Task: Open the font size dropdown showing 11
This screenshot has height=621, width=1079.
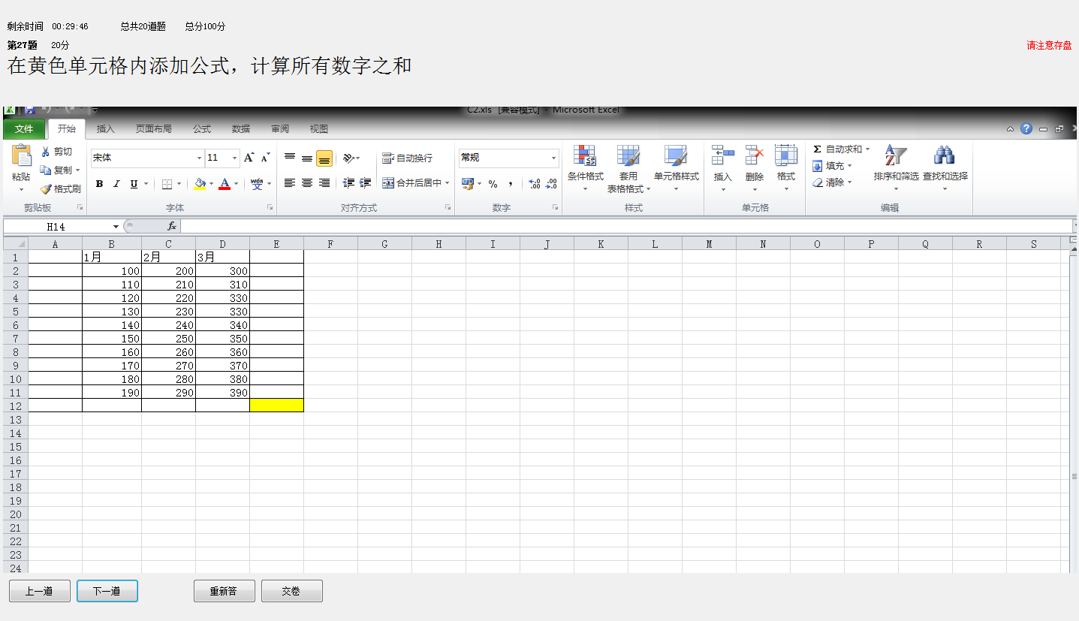Action: coord(235,158)
